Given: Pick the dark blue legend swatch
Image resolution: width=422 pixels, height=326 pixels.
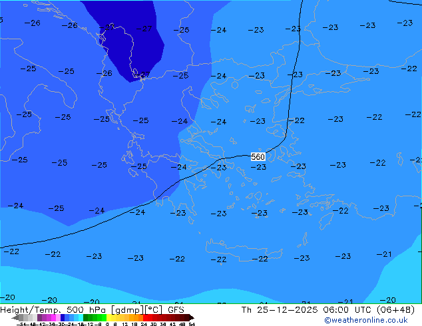Looking at the screenshot, I should coord(63,317).
